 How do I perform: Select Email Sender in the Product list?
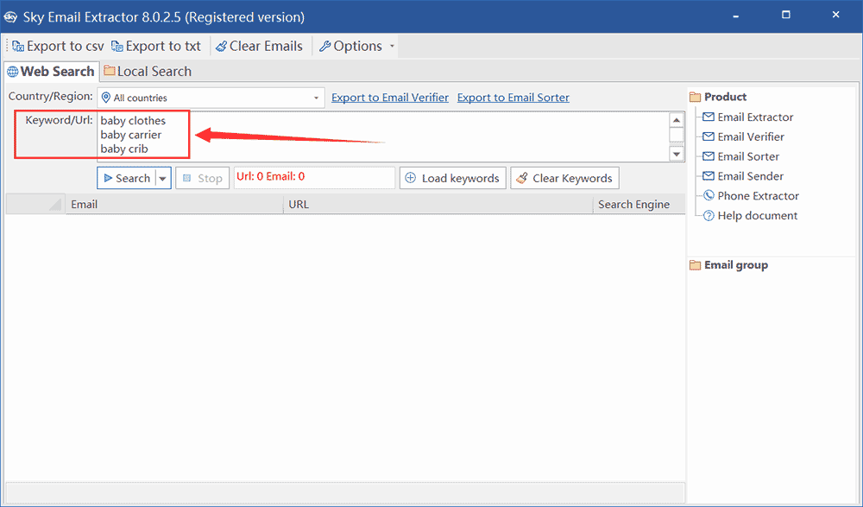[x=750, y=176]
